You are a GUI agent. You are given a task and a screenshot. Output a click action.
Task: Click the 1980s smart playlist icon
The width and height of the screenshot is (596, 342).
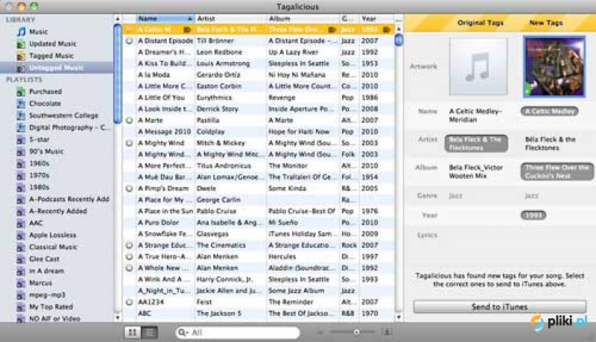(x=22, y=187)
